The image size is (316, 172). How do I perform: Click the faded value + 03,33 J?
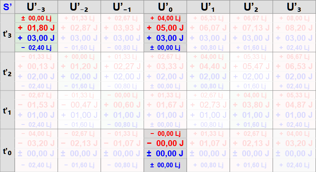pyautogui.click(x=165, y=66)
